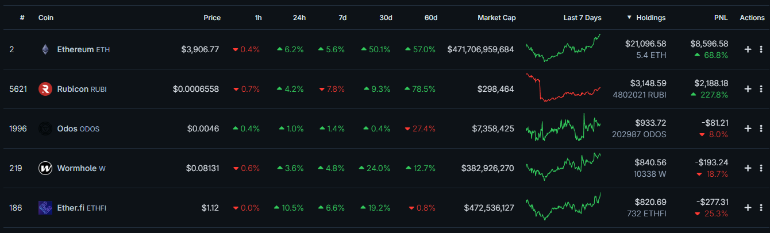
Task: Select holdings amount 732 ETHFI
Action: pos(647,214)
